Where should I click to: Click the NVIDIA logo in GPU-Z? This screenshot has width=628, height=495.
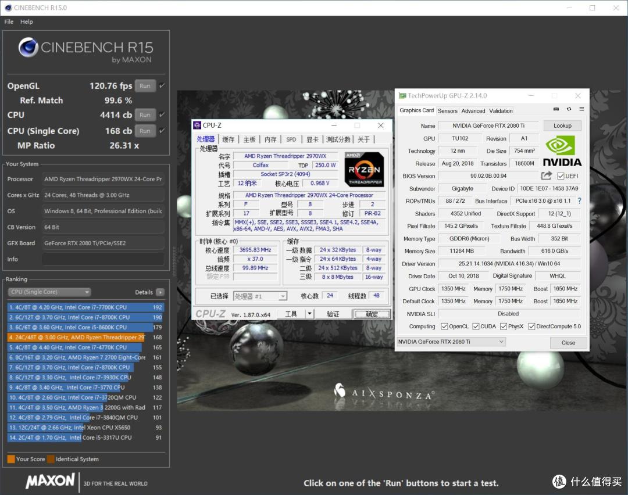click(562, 151)
